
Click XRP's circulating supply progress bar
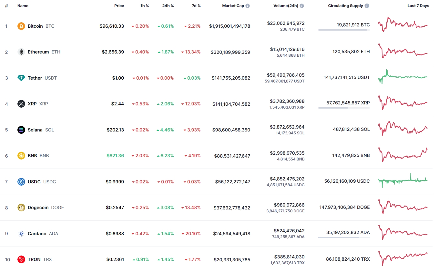click(344, 108)
